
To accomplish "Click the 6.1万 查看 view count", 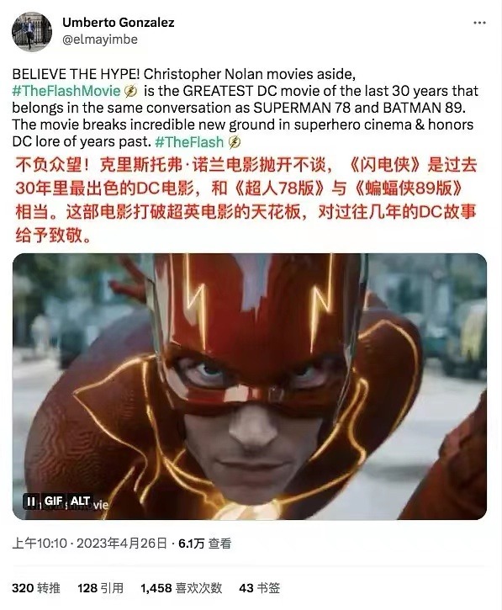I will coord(205,543).
